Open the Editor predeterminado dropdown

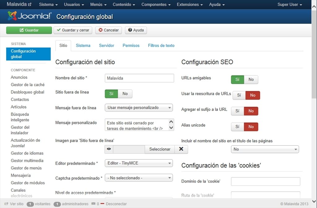coord(139,163)
